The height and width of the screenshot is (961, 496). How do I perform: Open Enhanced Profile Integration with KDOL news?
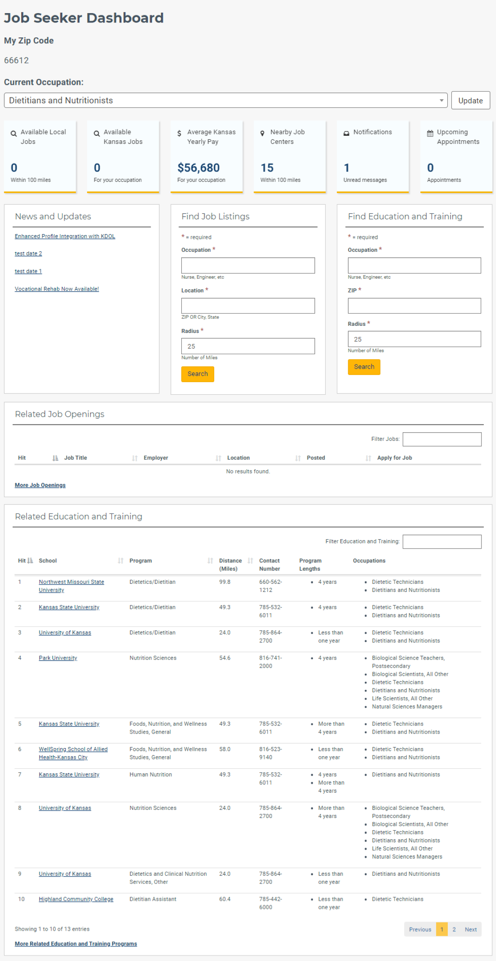click(65, 236)
